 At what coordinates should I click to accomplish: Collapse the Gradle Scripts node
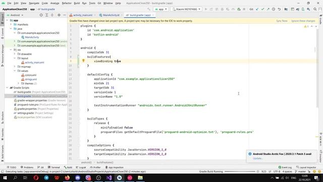(7, 87)
